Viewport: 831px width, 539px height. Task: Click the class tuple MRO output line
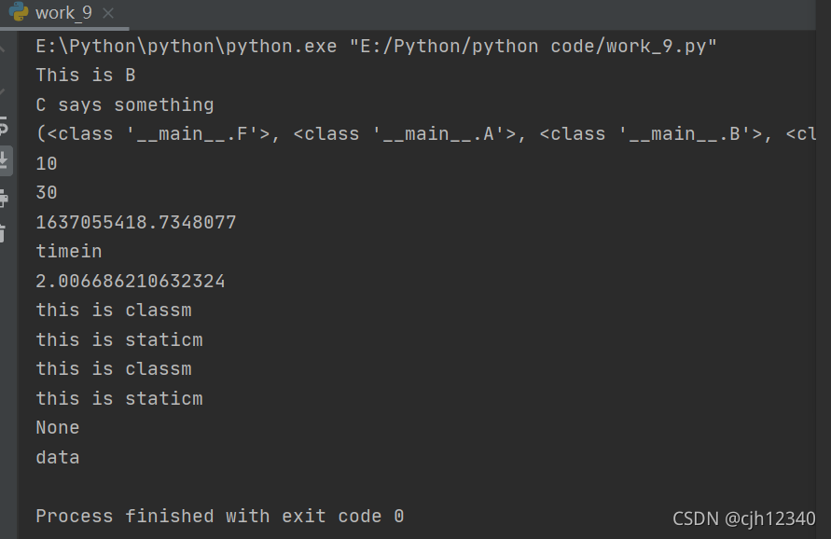pos(425,134)
